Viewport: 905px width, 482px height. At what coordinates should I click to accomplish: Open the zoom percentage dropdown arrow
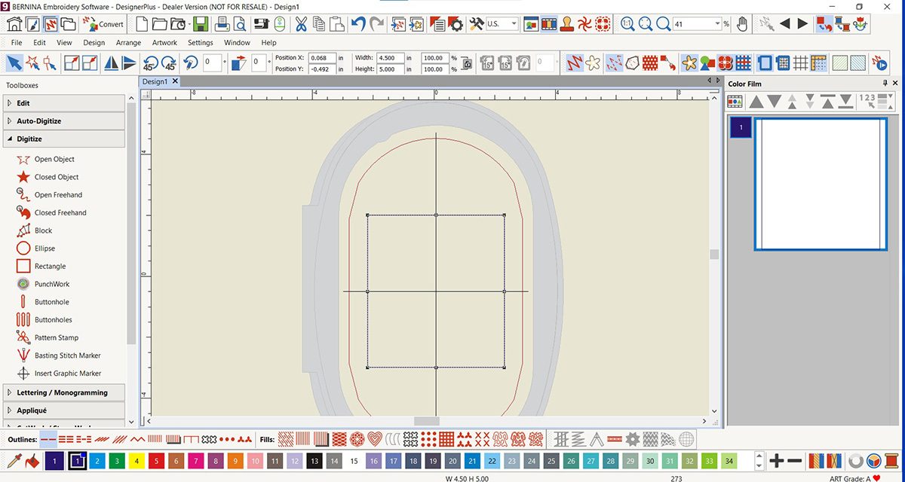pos(717,24)
